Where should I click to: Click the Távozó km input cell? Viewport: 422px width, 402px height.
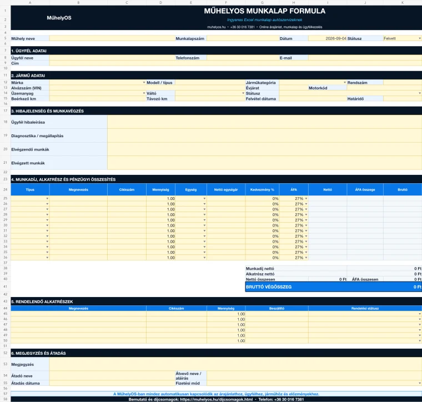click(210, 99)
